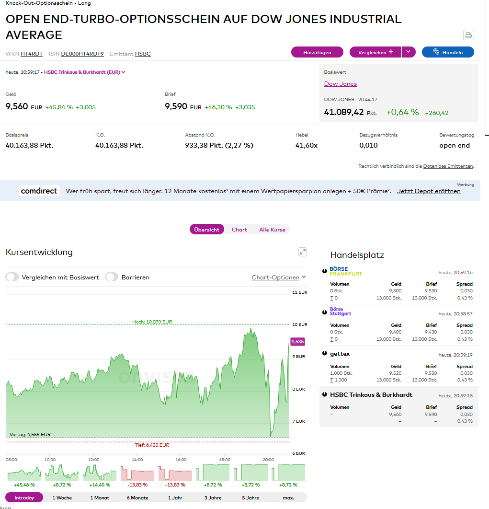Select the max. time range
This screenshot has height=509, width=489.
(x=288, y=497)
